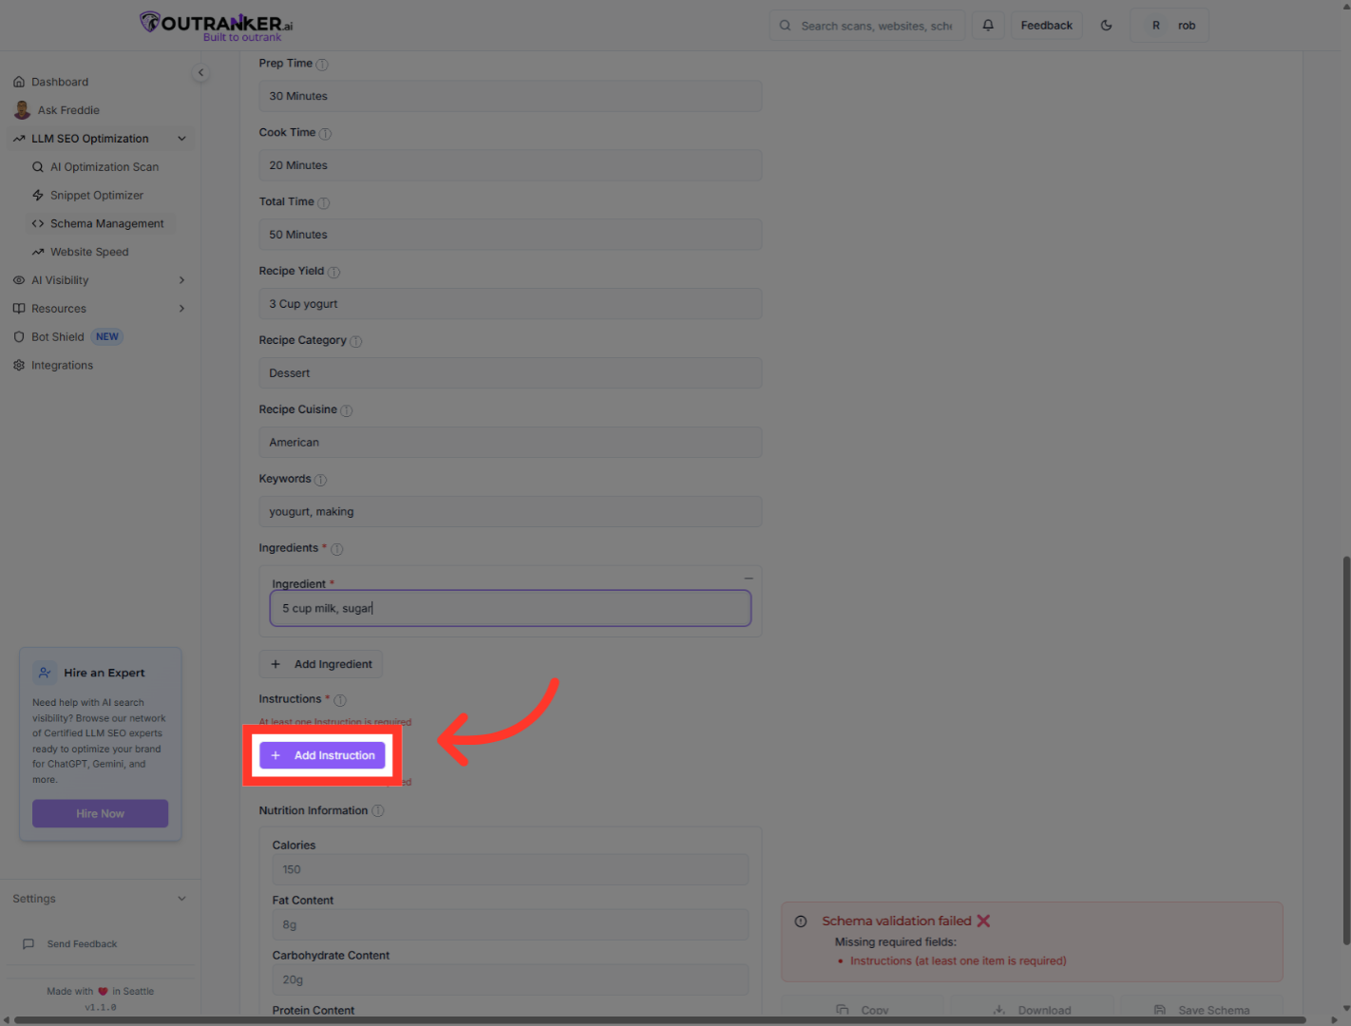The width and height of the screenshot is (1351, 1026).
Task: Collapse the LLM SEO Optimization section
Action: click(x=181, y=138)
